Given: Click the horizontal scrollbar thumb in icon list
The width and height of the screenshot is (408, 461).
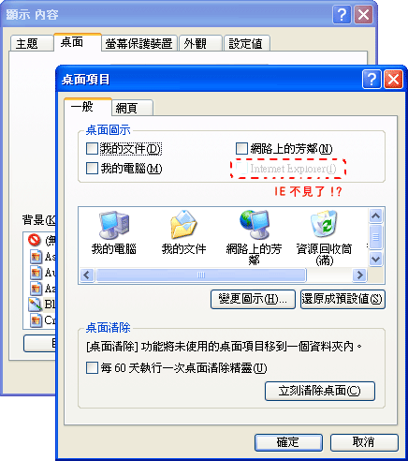Looking at the screenshot, I should pos(201,275).
